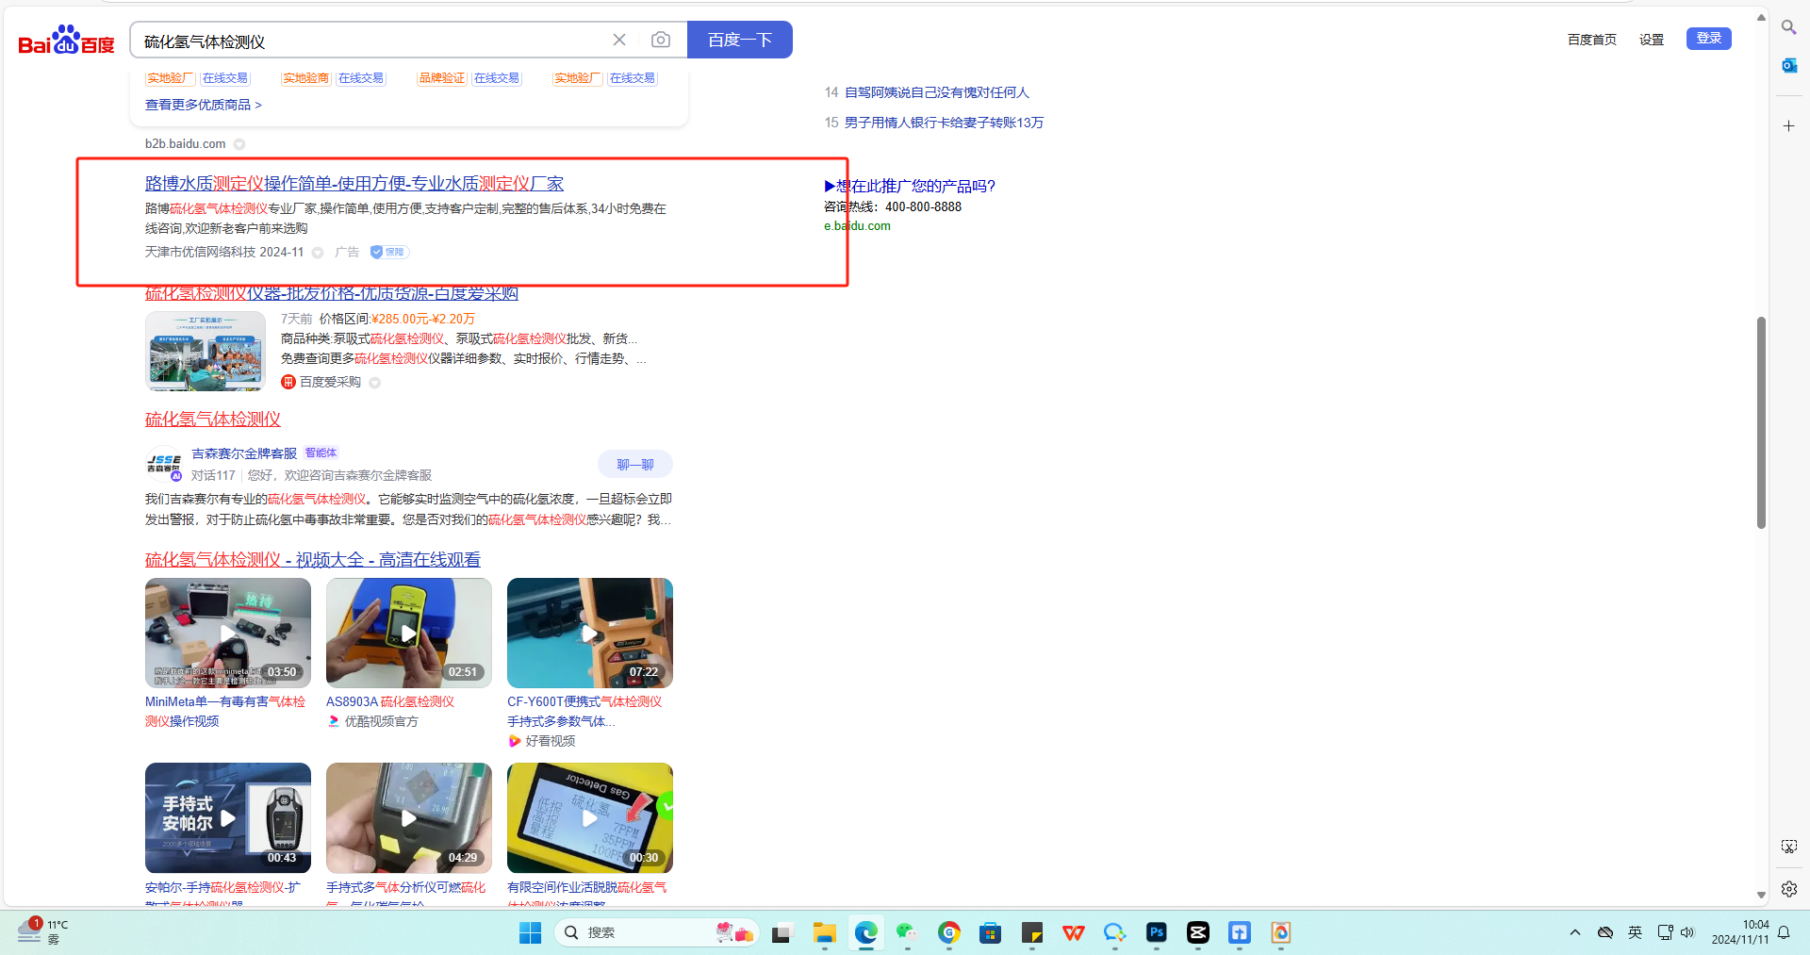Clear the search box text
Screen dimensions: 1810x955
[x=619, y=40]
